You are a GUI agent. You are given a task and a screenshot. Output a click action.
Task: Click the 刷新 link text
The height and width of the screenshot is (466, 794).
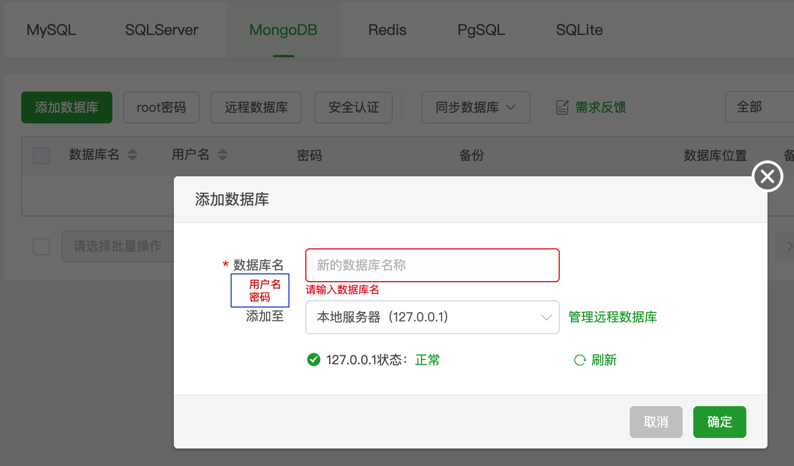tap(604, 360)
